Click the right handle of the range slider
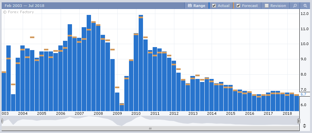 [x=299, y=121]
